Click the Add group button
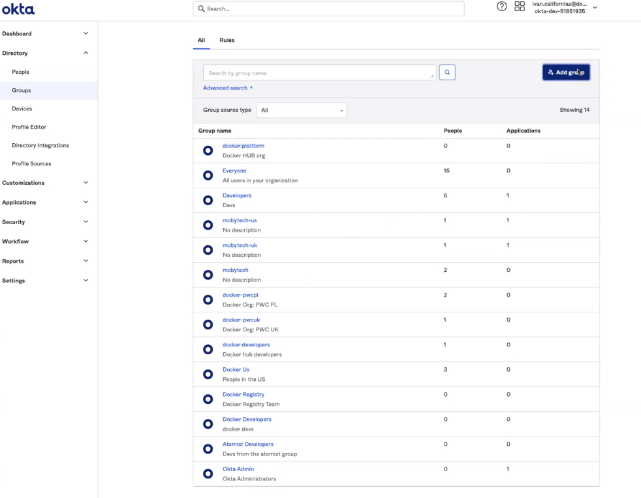This screenshot has width=641, height=498. [x=566, y=73]
